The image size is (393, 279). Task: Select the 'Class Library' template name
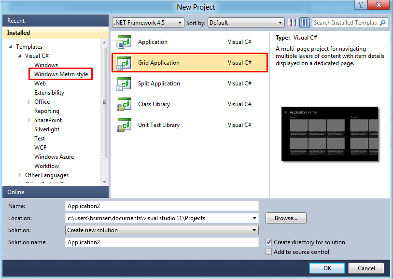tap(154, 104)
